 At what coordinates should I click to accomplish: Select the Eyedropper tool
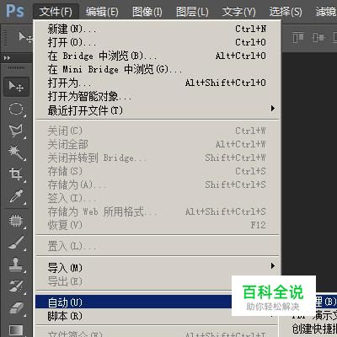pos(16,196)
